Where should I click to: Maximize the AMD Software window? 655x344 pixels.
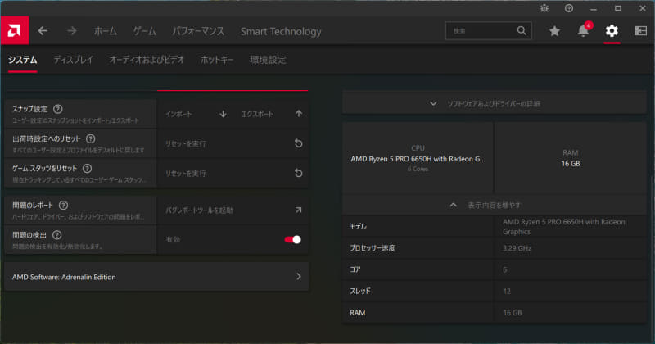(x=618, y=8)
